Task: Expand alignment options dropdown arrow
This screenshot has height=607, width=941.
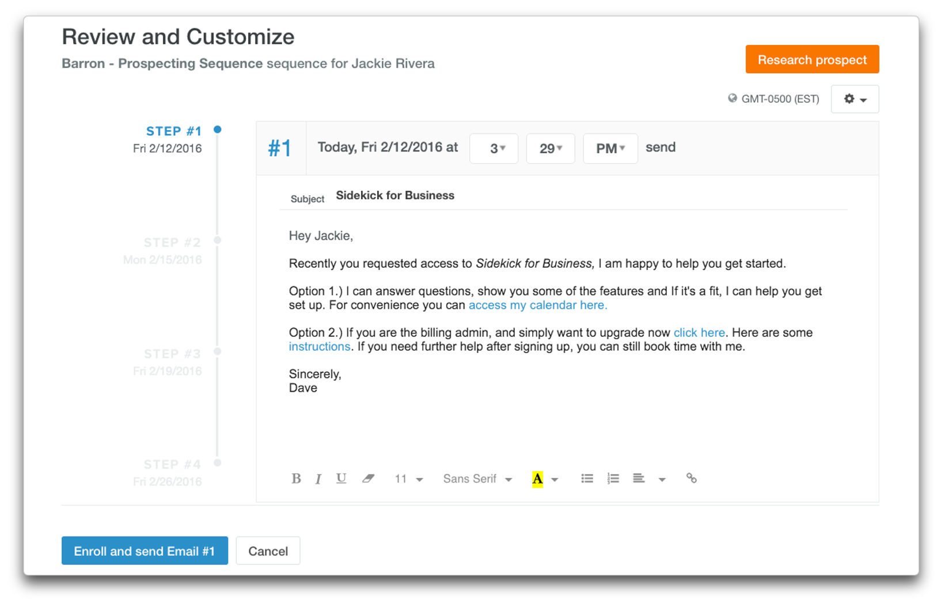Action: pyautogui.click(x=662, y=480)
